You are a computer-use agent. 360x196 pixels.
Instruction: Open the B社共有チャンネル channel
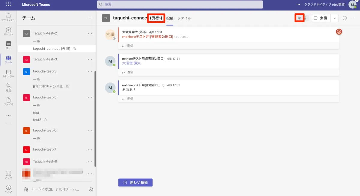tap(48, 86)
